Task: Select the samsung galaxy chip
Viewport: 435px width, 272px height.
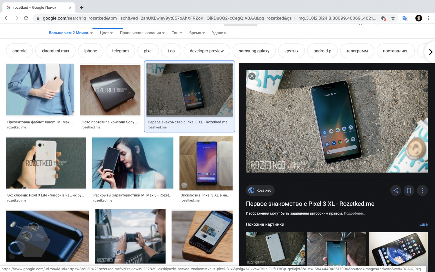Action: [x=254, y=51]
